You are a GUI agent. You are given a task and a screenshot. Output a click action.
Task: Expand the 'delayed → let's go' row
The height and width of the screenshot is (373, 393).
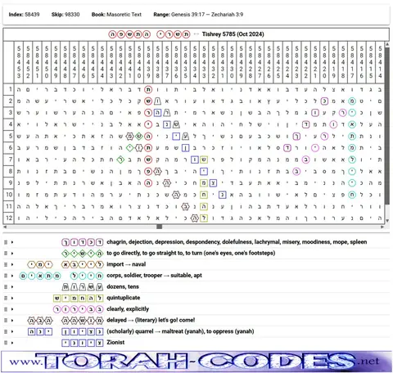click(12, 321)
